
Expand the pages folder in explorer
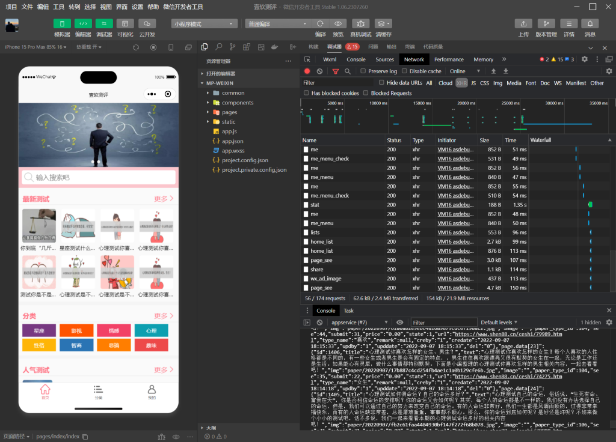click(229, 112)
